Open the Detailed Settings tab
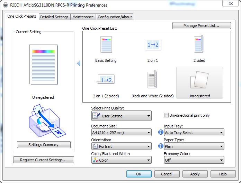Viewport: 241px width, 183px height. click(54, 17)
